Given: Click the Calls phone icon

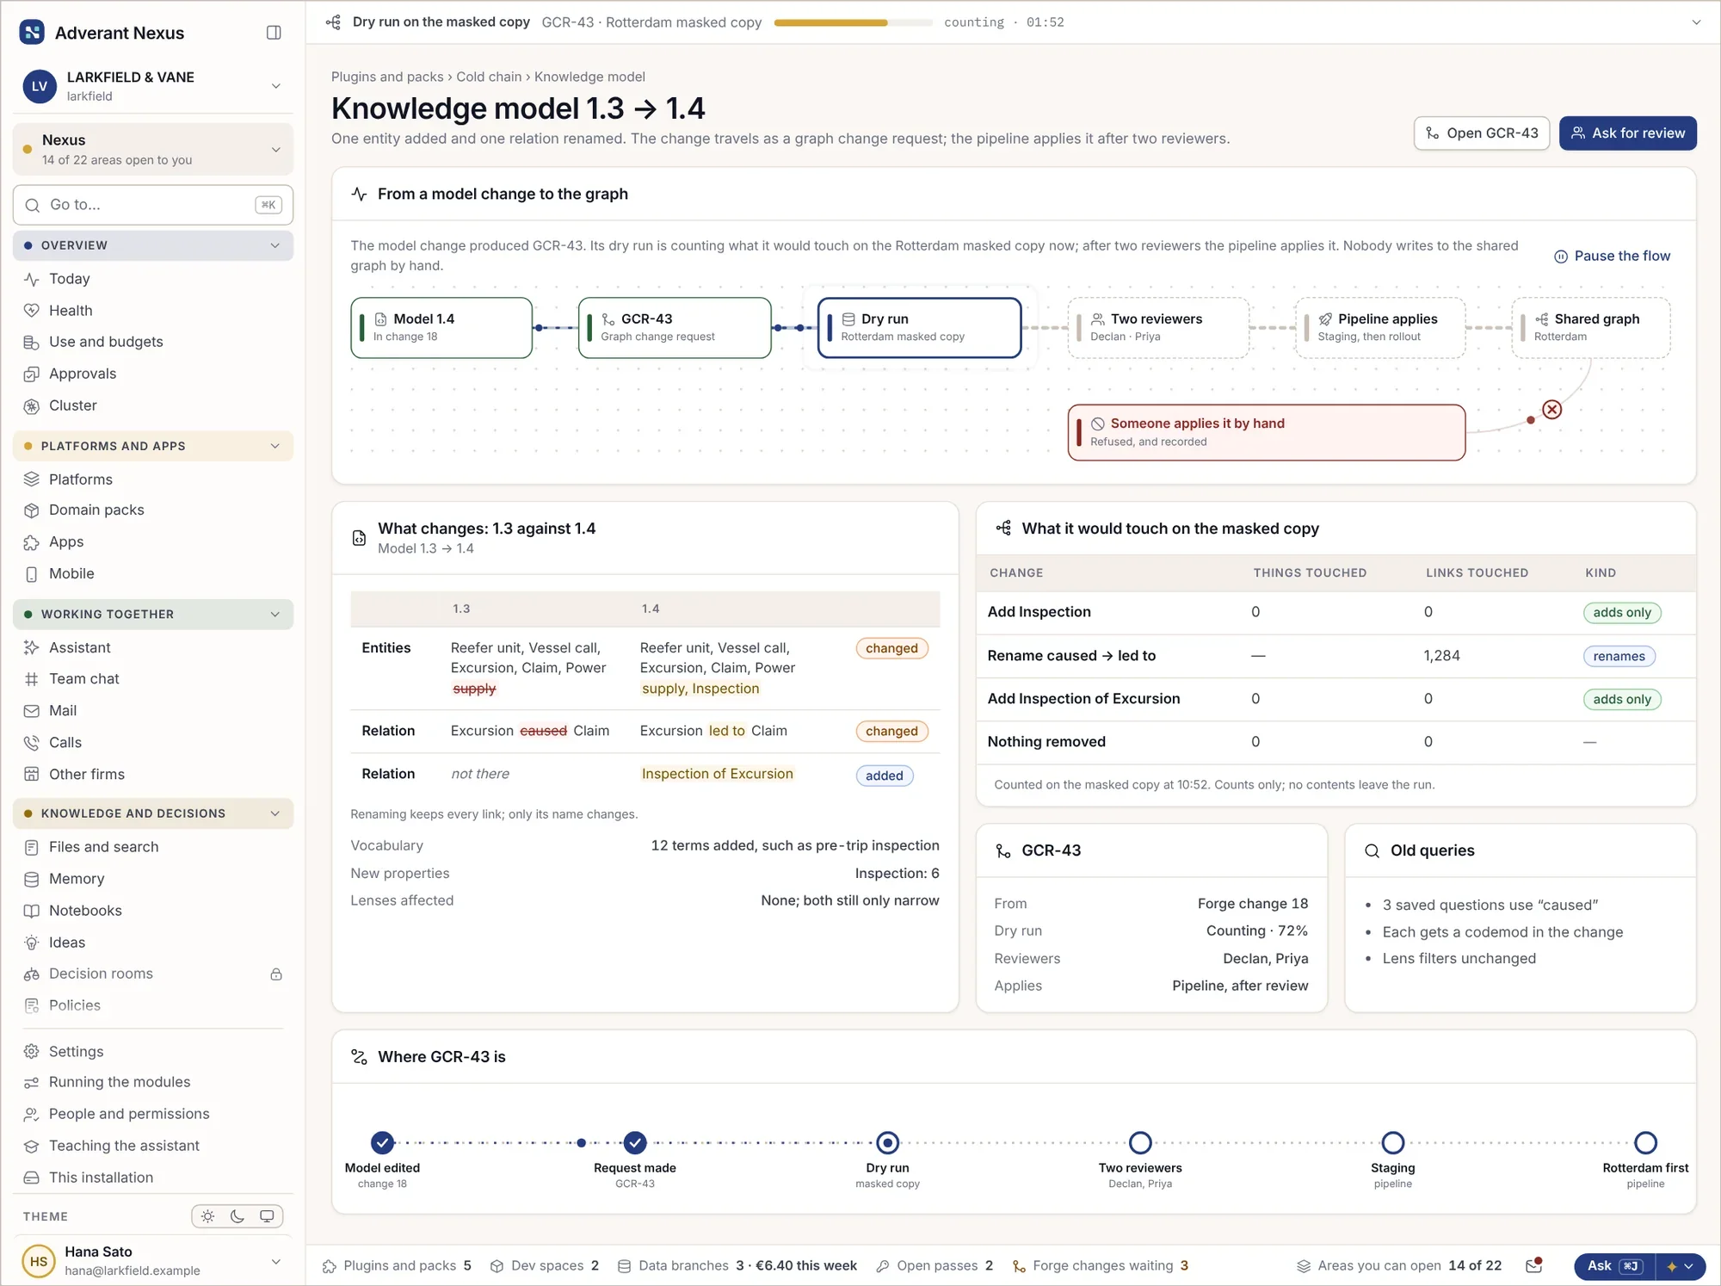Looking at the screenshot, I should pyautogui.click(x=32, y=743).
